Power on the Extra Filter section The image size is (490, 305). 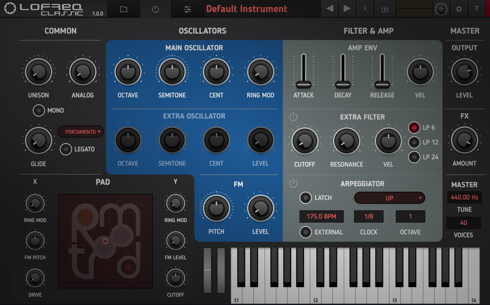tap(292, 115)
